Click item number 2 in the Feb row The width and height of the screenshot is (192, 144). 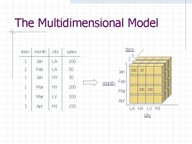(x=26, y=69)
